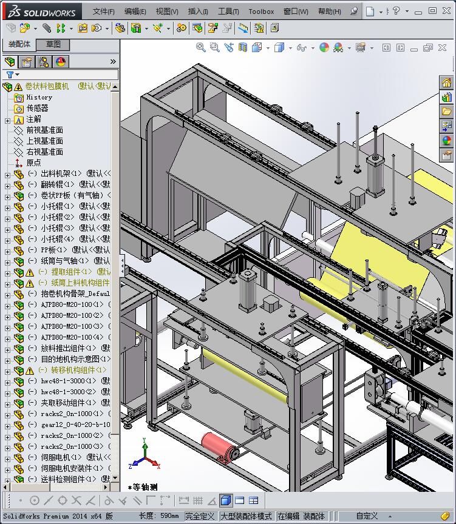Screen dimensions: 456x524
Task: Click the Apply Scene icon
Action: pyautogui.click(x=338, y=48)
